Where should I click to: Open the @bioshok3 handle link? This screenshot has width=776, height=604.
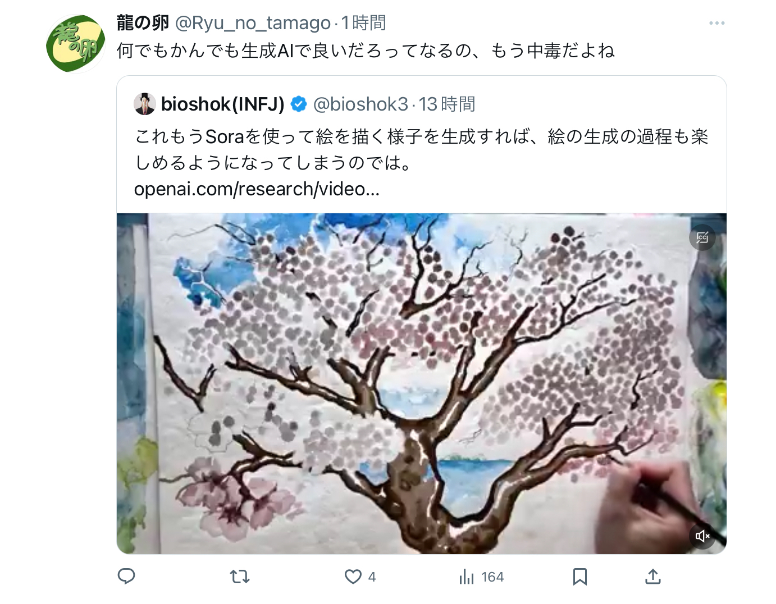[360, 104]
